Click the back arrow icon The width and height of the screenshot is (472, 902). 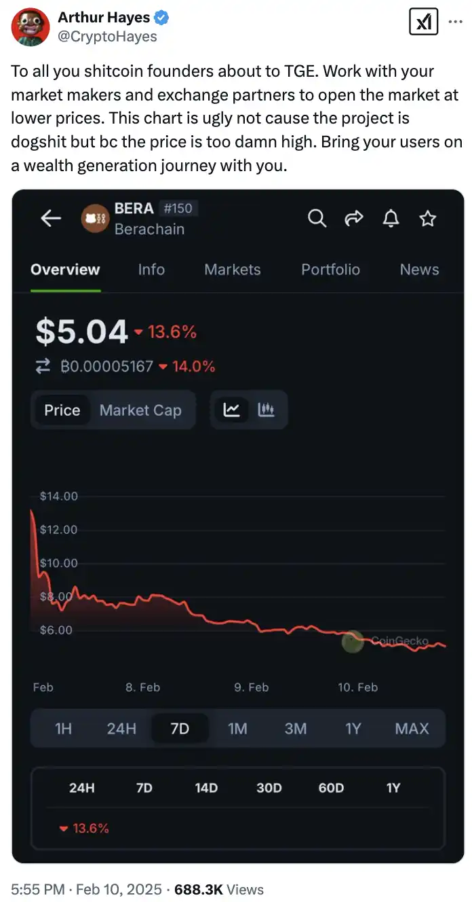point(51,218)
